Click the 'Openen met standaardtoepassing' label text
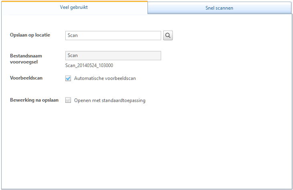Image resolution: width=293 pixels, height=190 pixels. (x=109, y=100)
